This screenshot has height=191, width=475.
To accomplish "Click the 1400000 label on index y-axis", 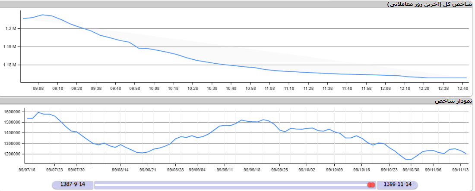I will (x=12, y=133).
